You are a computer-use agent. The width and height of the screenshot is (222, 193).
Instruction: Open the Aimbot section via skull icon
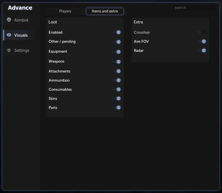pos(9,20)
